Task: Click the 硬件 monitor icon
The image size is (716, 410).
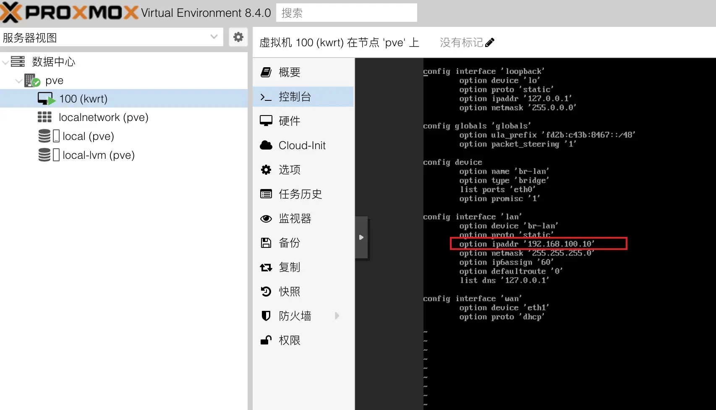Action: pyautogui.click(x=266, y=121)
